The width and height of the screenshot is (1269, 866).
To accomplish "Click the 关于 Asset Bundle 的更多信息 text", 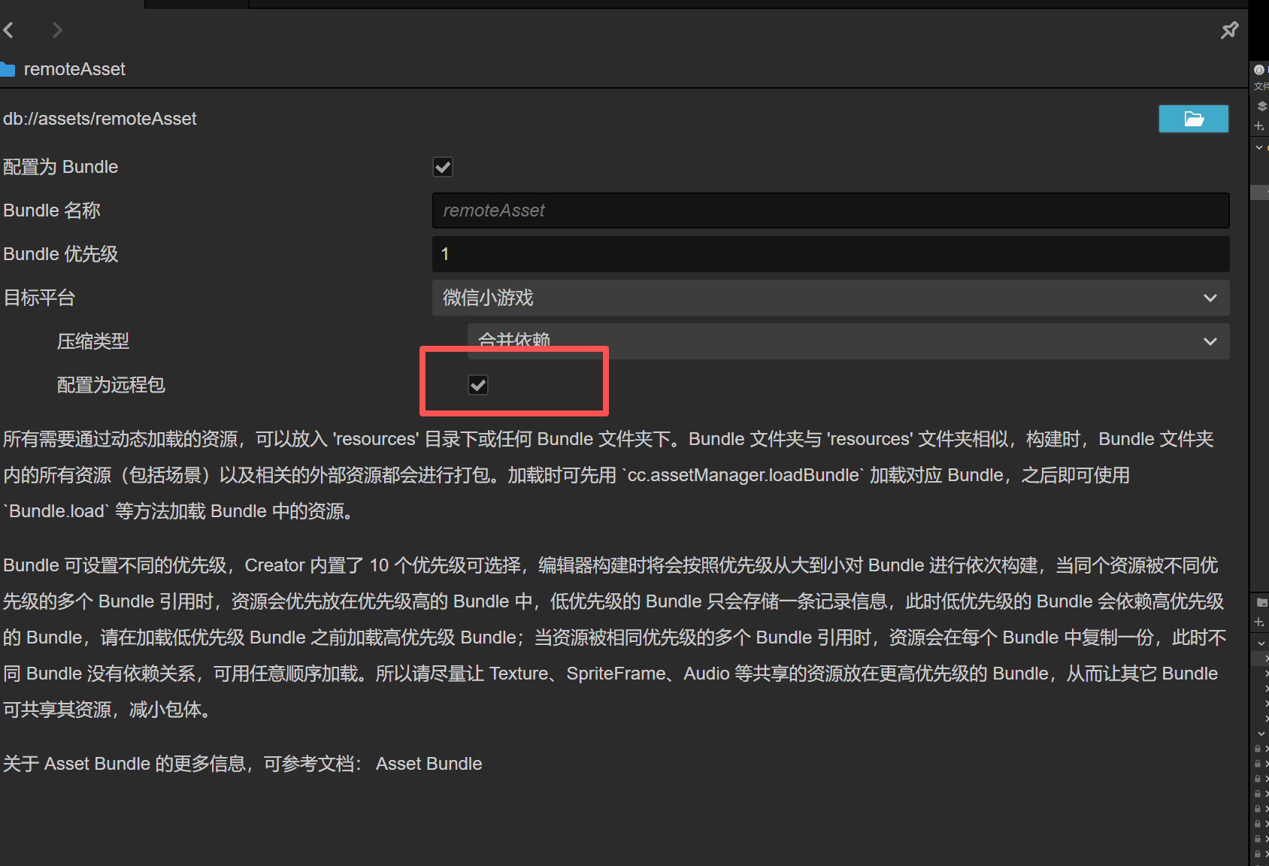I will point(183,764).
